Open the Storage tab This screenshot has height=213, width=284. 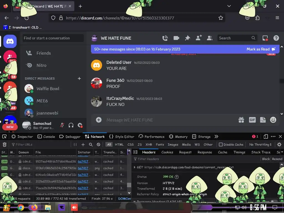point(201,136)
